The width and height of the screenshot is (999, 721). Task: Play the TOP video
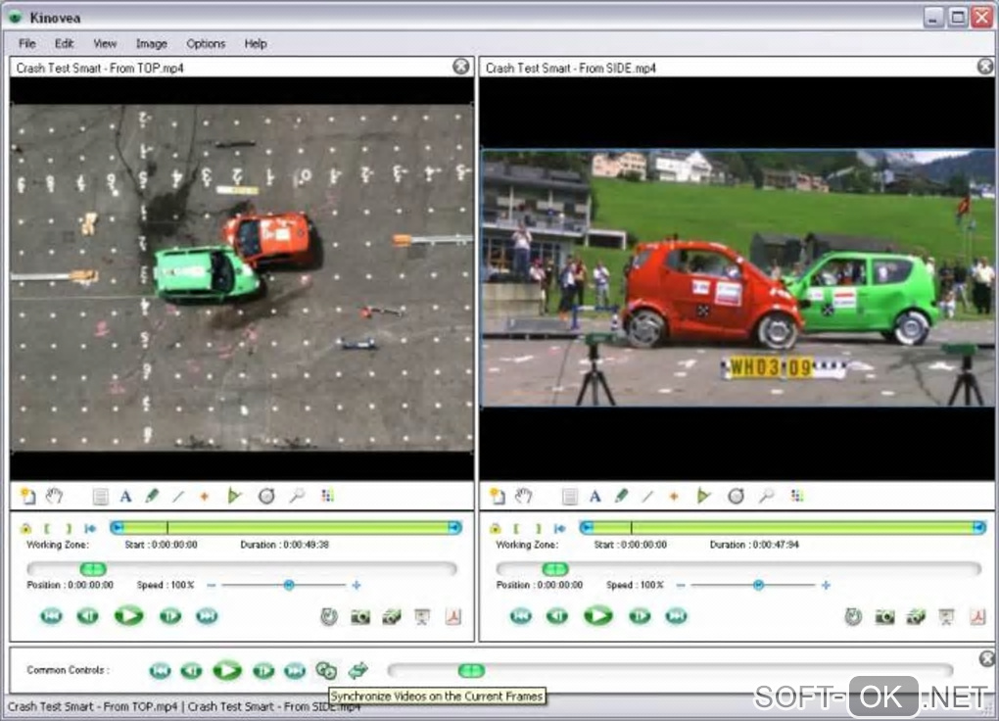point(128,616)
